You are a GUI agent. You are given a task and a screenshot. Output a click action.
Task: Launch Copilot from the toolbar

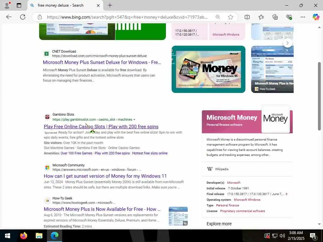(x=316, y=17)
